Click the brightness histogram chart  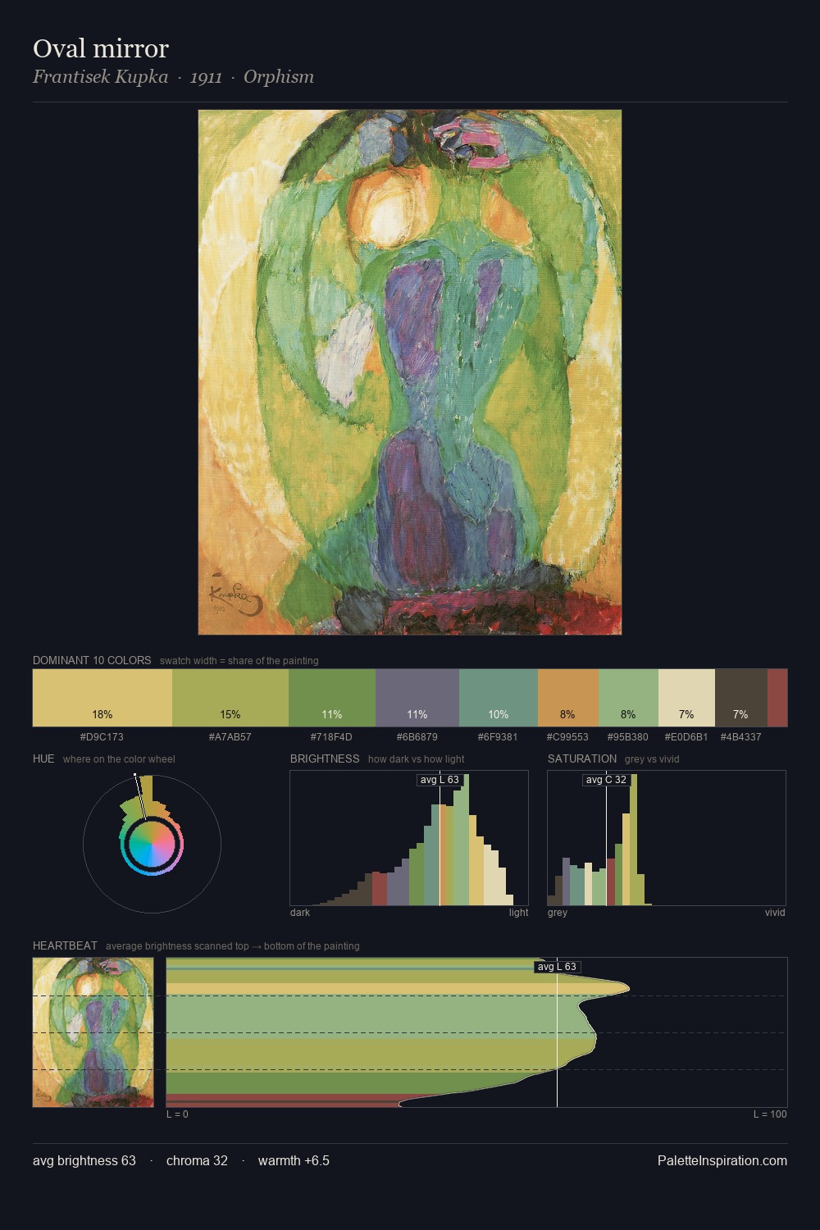409,838
